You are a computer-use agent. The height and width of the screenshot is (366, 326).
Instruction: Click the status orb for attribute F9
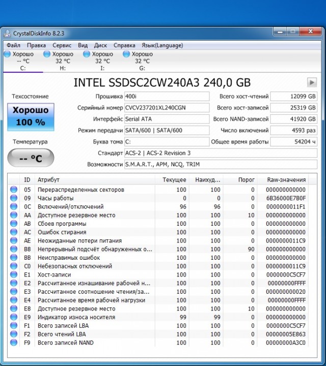14,343
